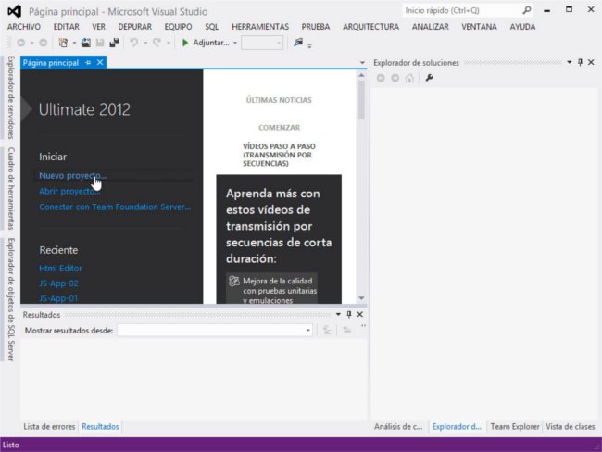Open the Navigate Backward history dropdown
This screenshot has height=452, width=602.
point(31,43)
